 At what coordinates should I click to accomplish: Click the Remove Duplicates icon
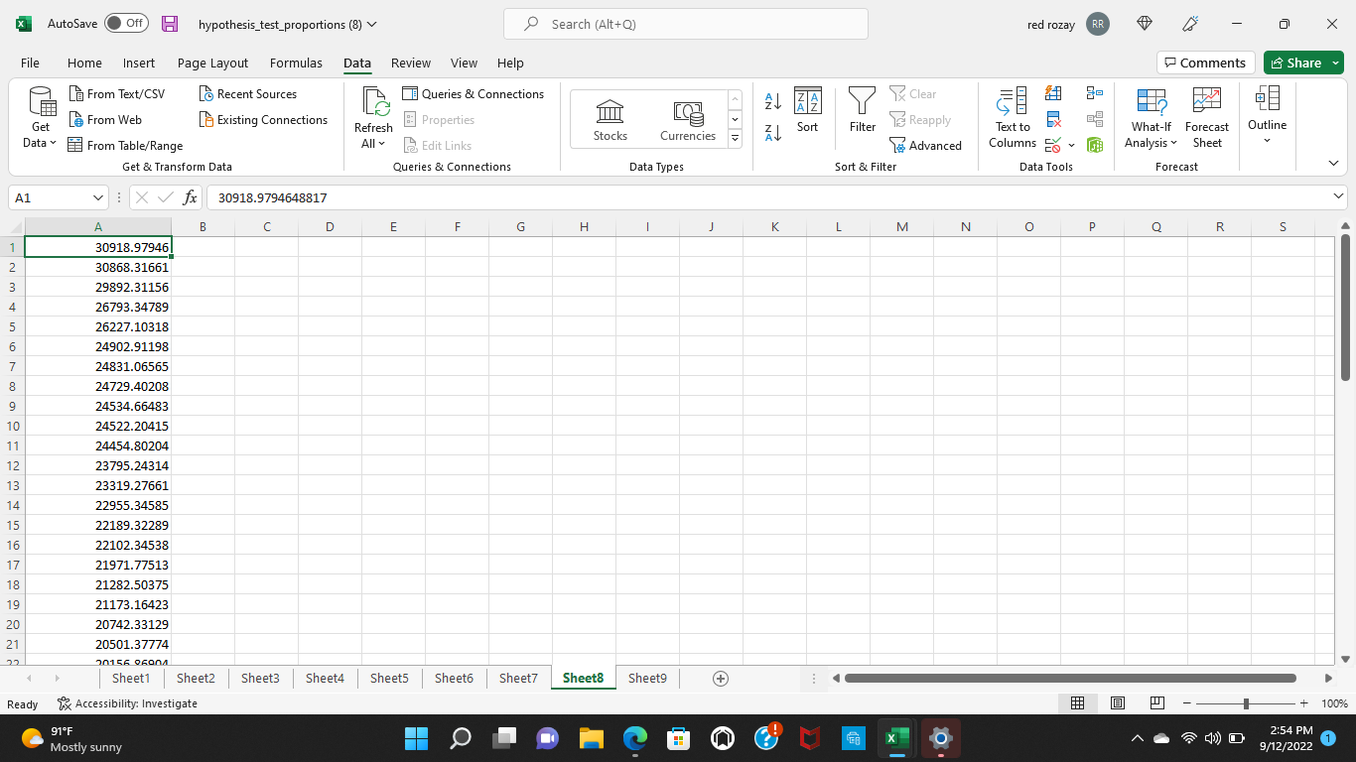coord(1053,119)
